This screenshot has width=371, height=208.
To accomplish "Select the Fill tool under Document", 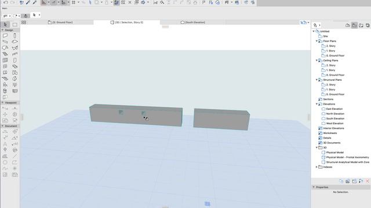I will [5, 156].
